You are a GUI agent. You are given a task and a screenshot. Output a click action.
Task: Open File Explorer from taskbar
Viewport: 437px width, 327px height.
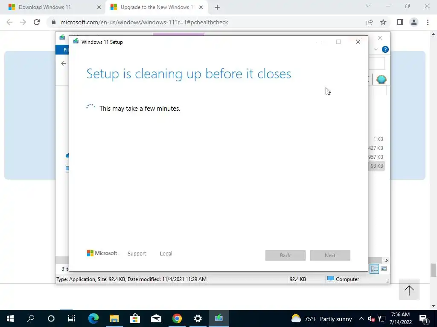114,318
